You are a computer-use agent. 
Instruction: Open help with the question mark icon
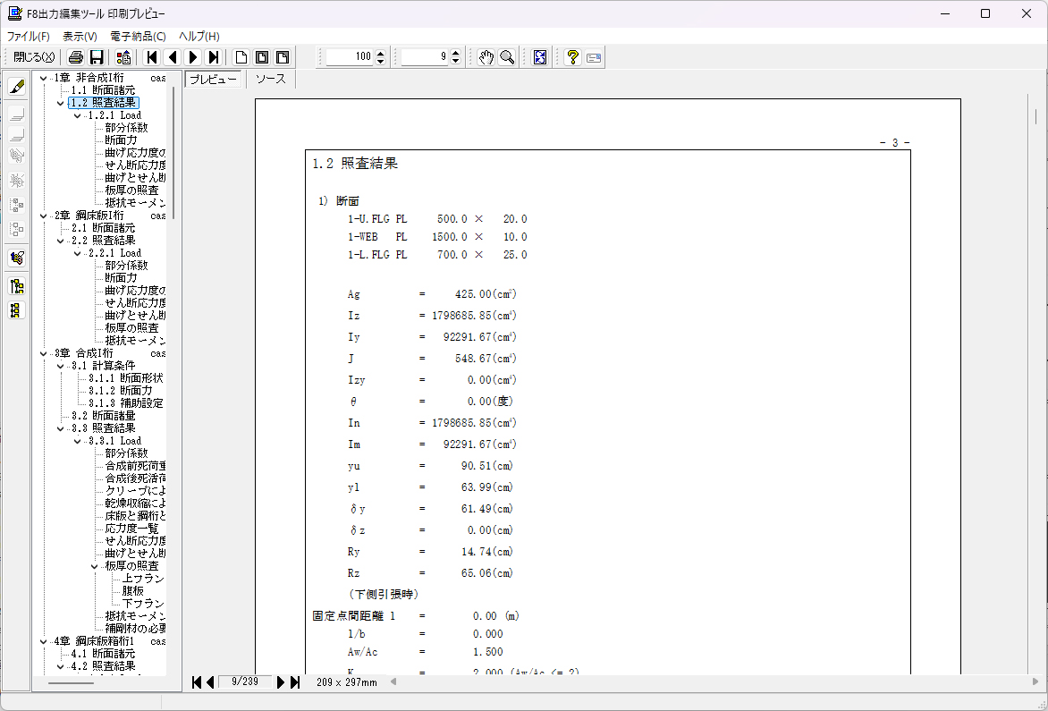[572, 57]
